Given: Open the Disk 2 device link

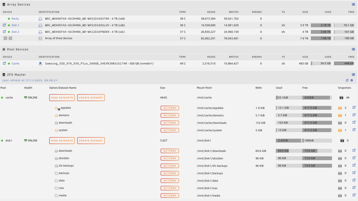Looking at the screenshot, I should click(15, 32).
